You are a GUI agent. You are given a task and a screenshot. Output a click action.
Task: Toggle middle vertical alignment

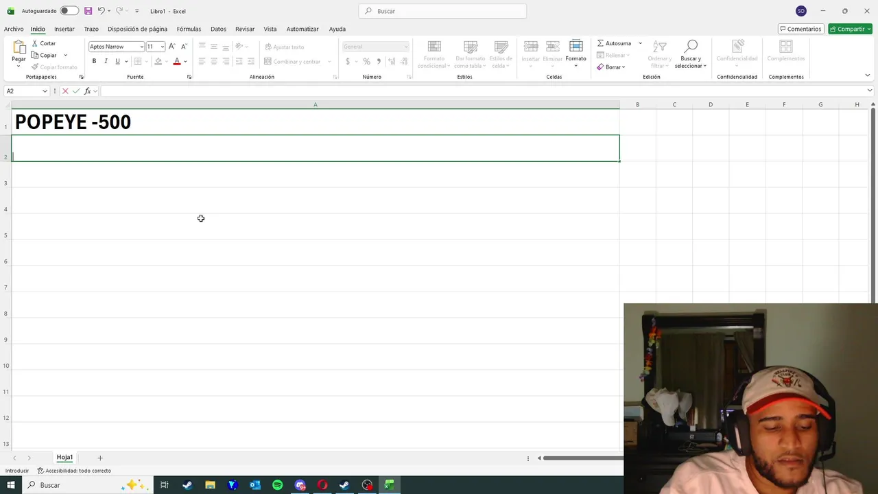(x=214, y=47)
